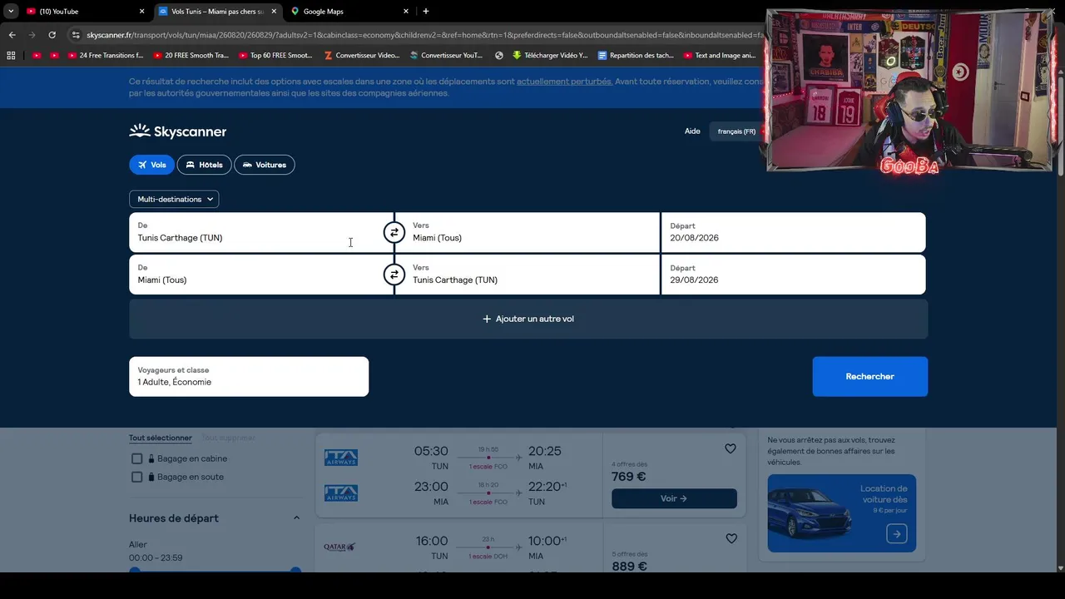Open the 'actuellement perturbés' link
Viewport: 1065px width, 599px height.
click(x=564, y=82)
